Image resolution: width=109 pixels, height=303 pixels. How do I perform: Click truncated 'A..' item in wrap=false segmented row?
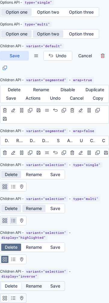[x=70, y=141]
